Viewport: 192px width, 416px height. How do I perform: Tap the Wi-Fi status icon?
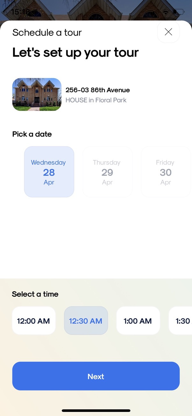pyautogui.click(x=166, y=12)
